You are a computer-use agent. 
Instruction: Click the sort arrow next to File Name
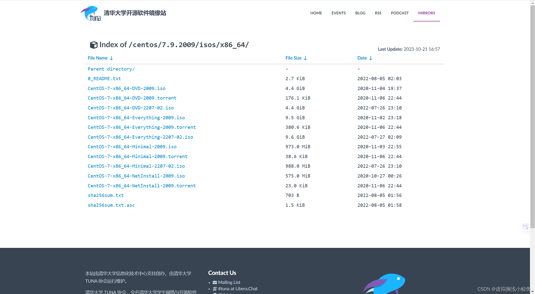point(111,58)
